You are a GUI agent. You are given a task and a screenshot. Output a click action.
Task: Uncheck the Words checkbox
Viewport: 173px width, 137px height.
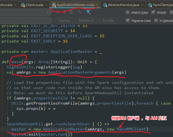coord(153,12)
